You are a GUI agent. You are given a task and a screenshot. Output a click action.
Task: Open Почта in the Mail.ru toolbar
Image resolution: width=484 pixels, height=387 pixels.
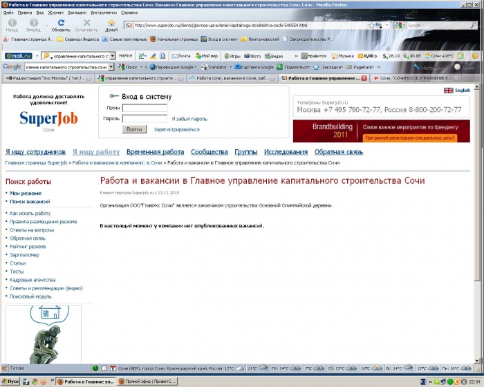tap(180, 55)
